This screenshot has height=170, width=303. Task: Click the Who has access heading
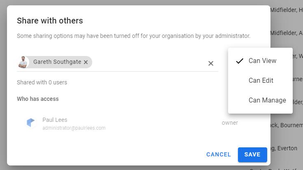pos(38,99)
